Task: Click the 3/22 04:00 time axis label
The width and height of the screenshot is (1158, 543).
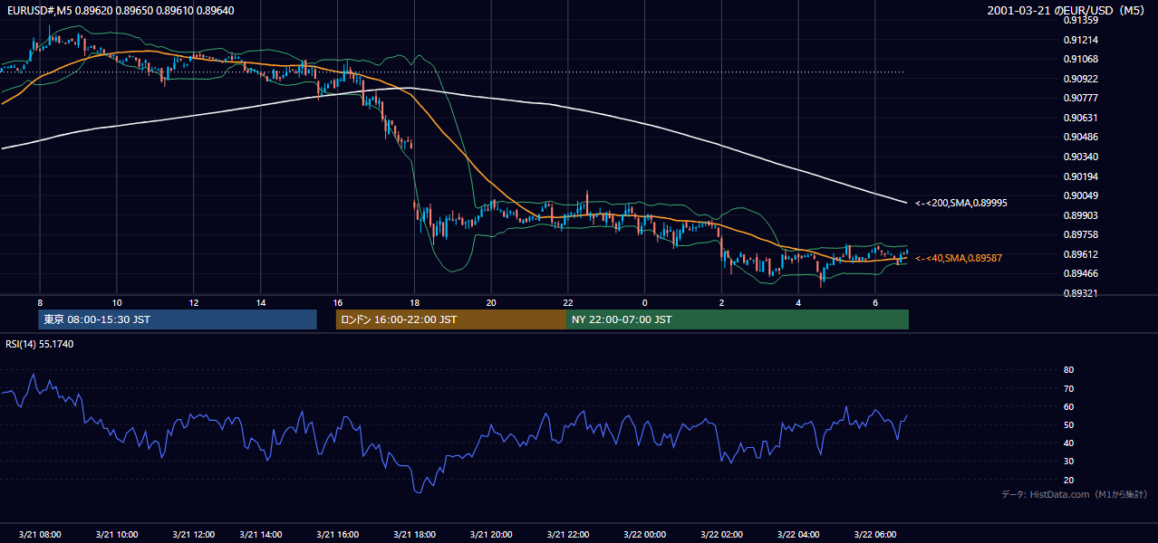Action: [798, 535]
